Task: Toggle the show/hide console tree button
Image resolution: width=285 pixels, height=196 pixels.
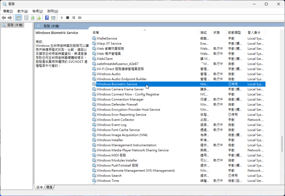Action: (18, 18)
